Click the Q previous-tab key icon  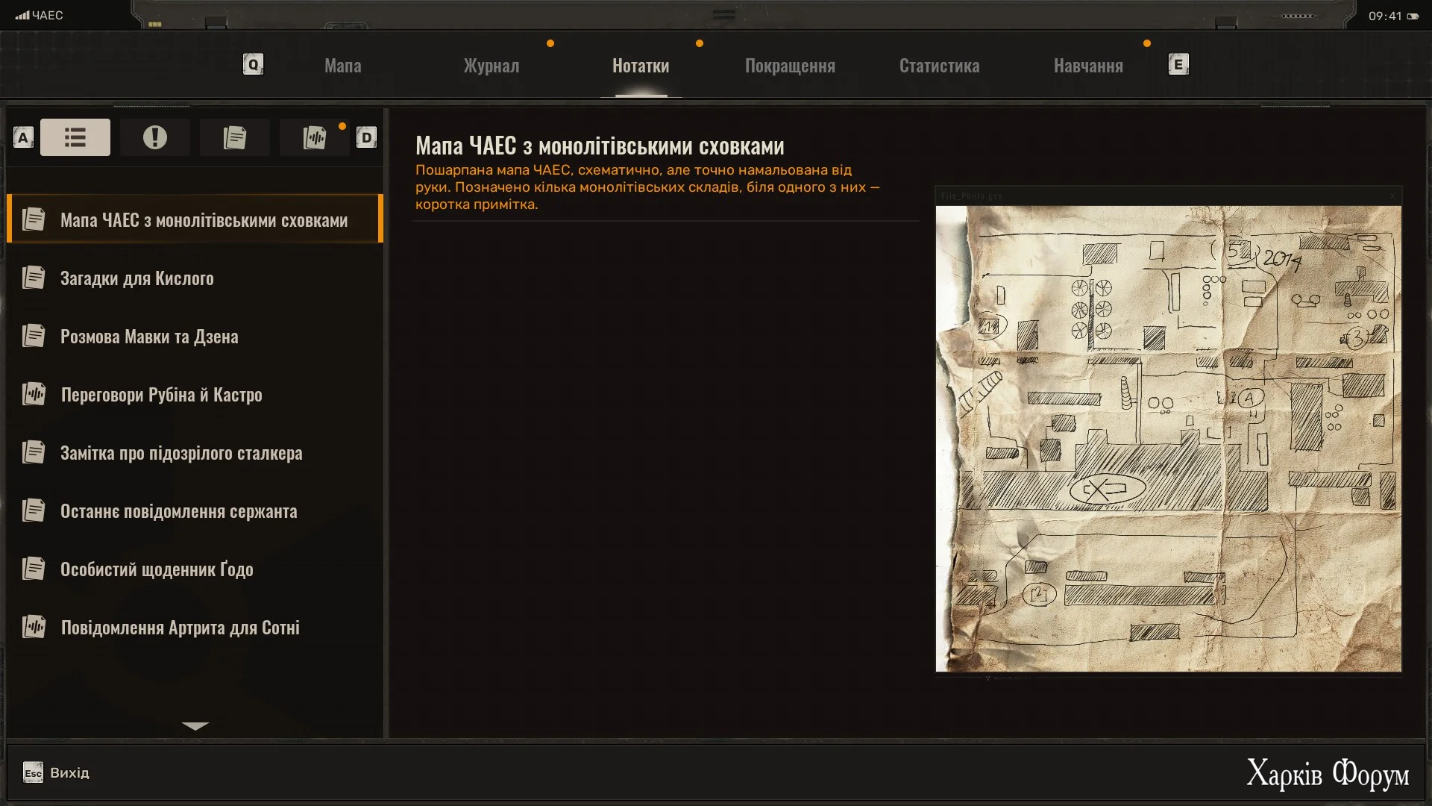[253, 64]
